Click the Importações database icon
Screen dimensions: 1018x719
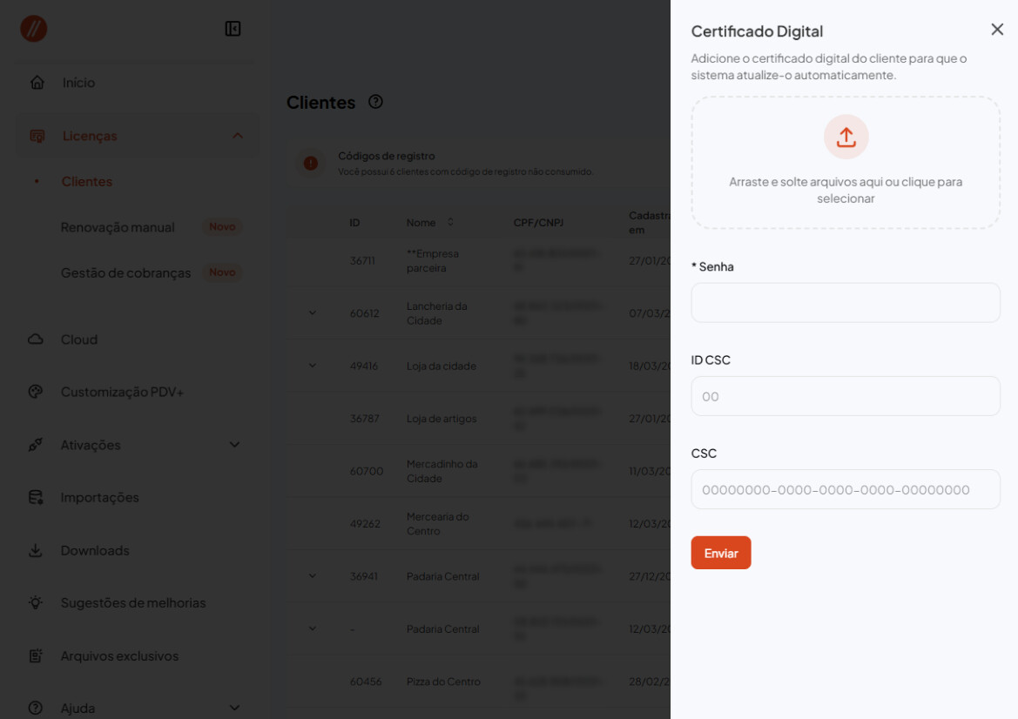click(x=36, y=497)
